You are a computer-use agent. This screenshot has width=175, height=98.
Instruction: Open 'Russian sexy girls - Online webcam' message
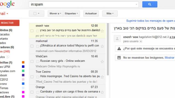tap(67, 62)
